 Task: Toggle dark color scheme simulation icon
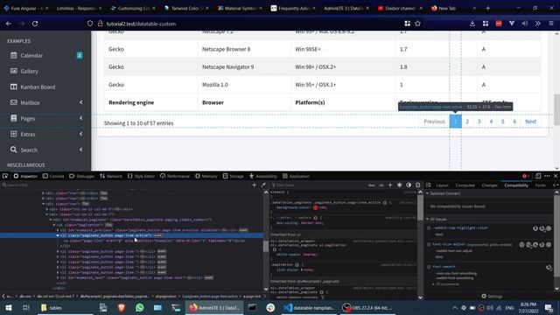409,185
